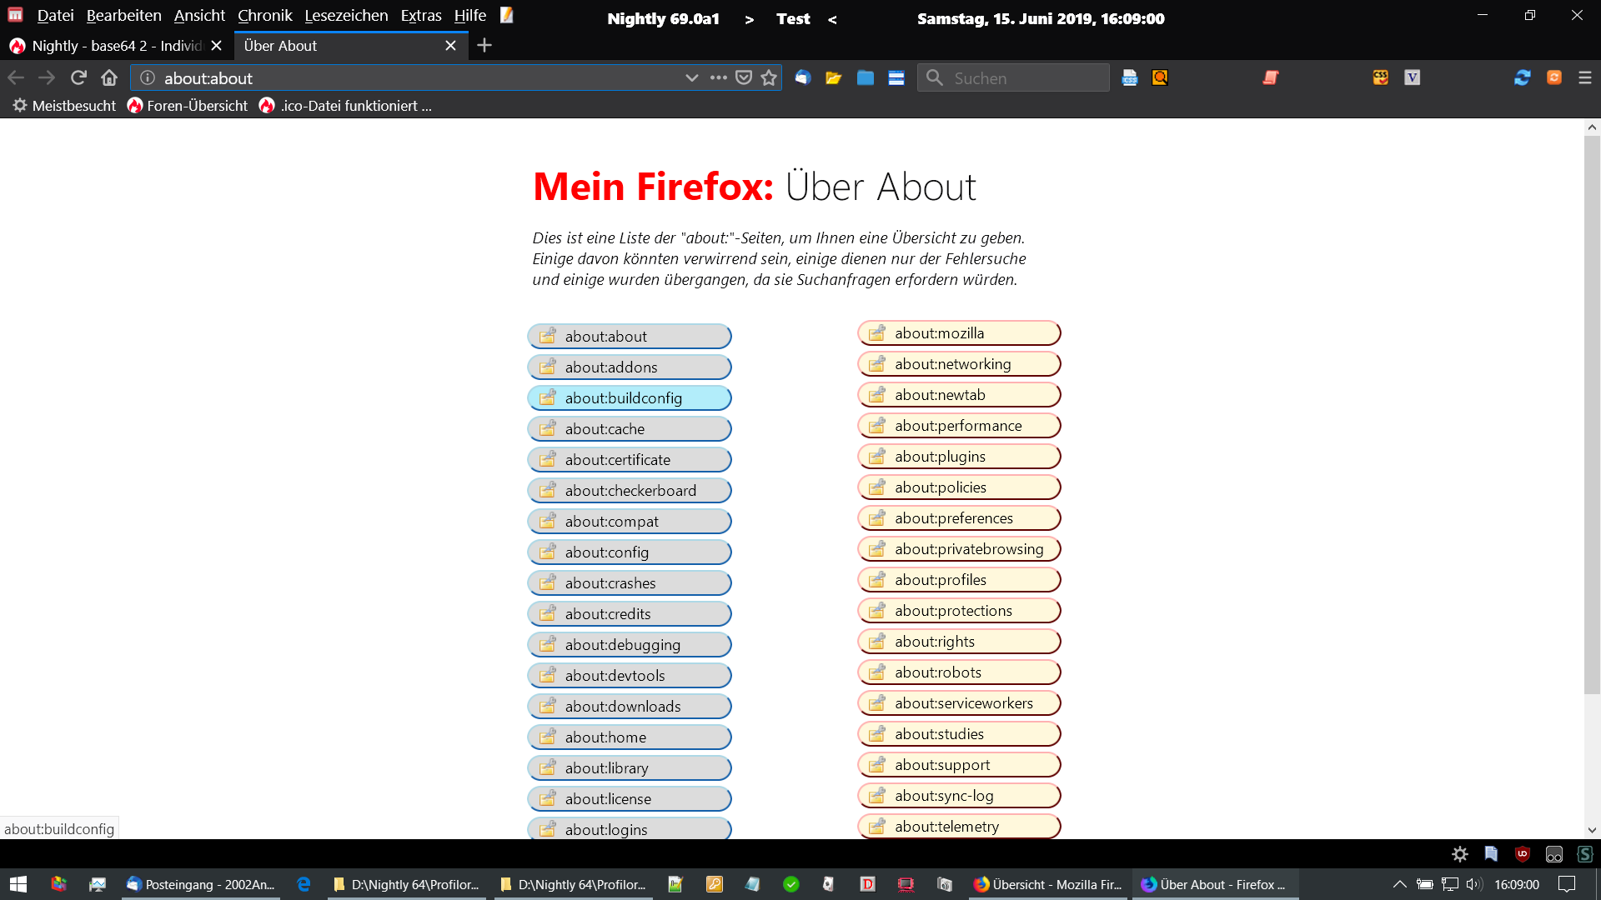
Task: Go to the Firefox home page
Action: coord(109,77)
